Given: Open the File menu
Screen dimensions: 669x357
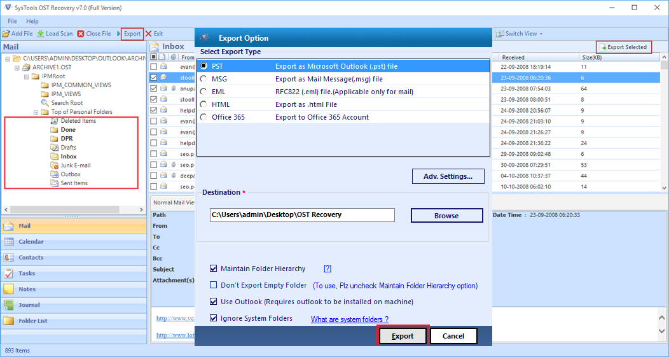Looking at the screenshot, I should click(x=12, y=21).
